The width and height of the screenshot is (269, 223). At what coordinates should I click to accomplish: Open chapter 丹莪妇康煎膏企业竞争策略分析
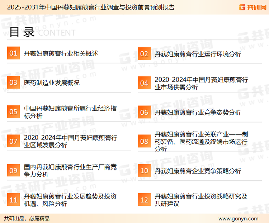[x=198, y=171]
